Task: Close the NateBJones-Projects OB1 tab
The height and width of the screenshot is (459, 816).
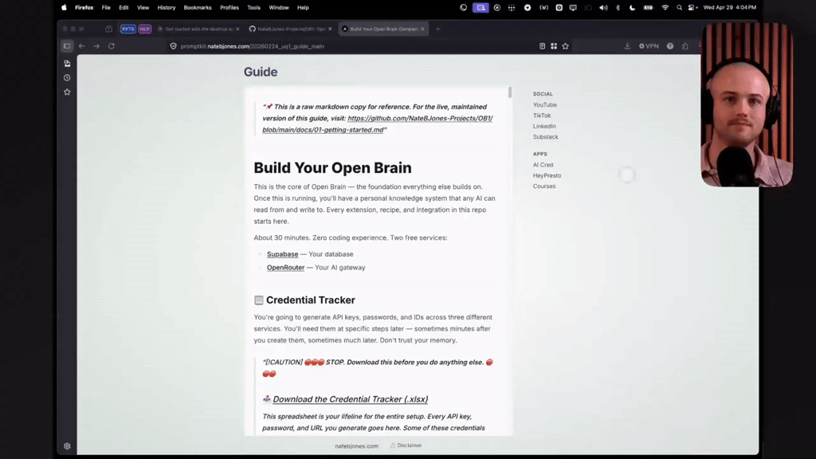Action: coord(330,29)
